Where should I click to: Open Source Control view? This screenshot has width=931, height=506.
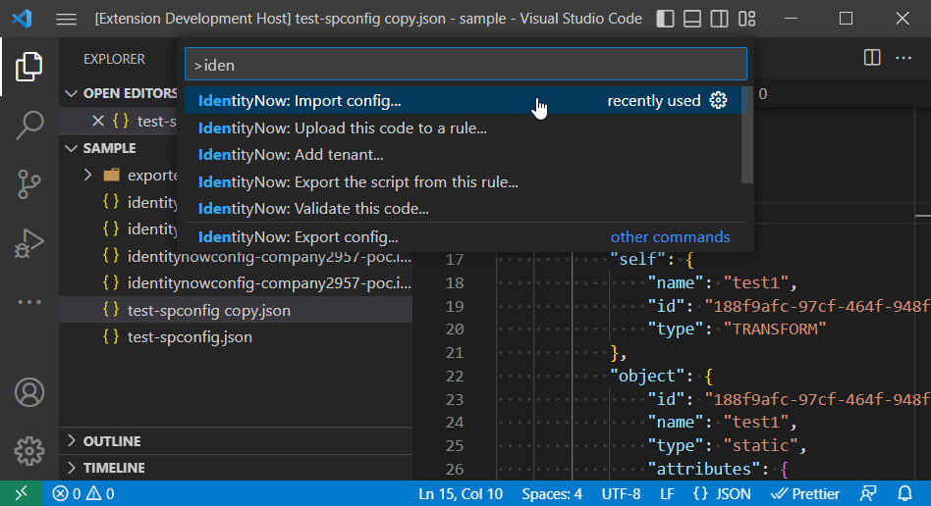tap(28, 184)
